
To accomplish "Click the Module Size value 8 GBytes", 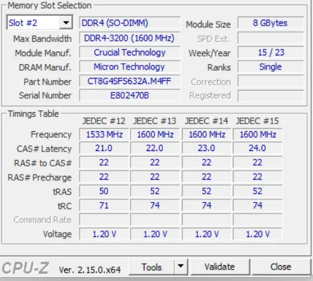I will pos(270,23).
